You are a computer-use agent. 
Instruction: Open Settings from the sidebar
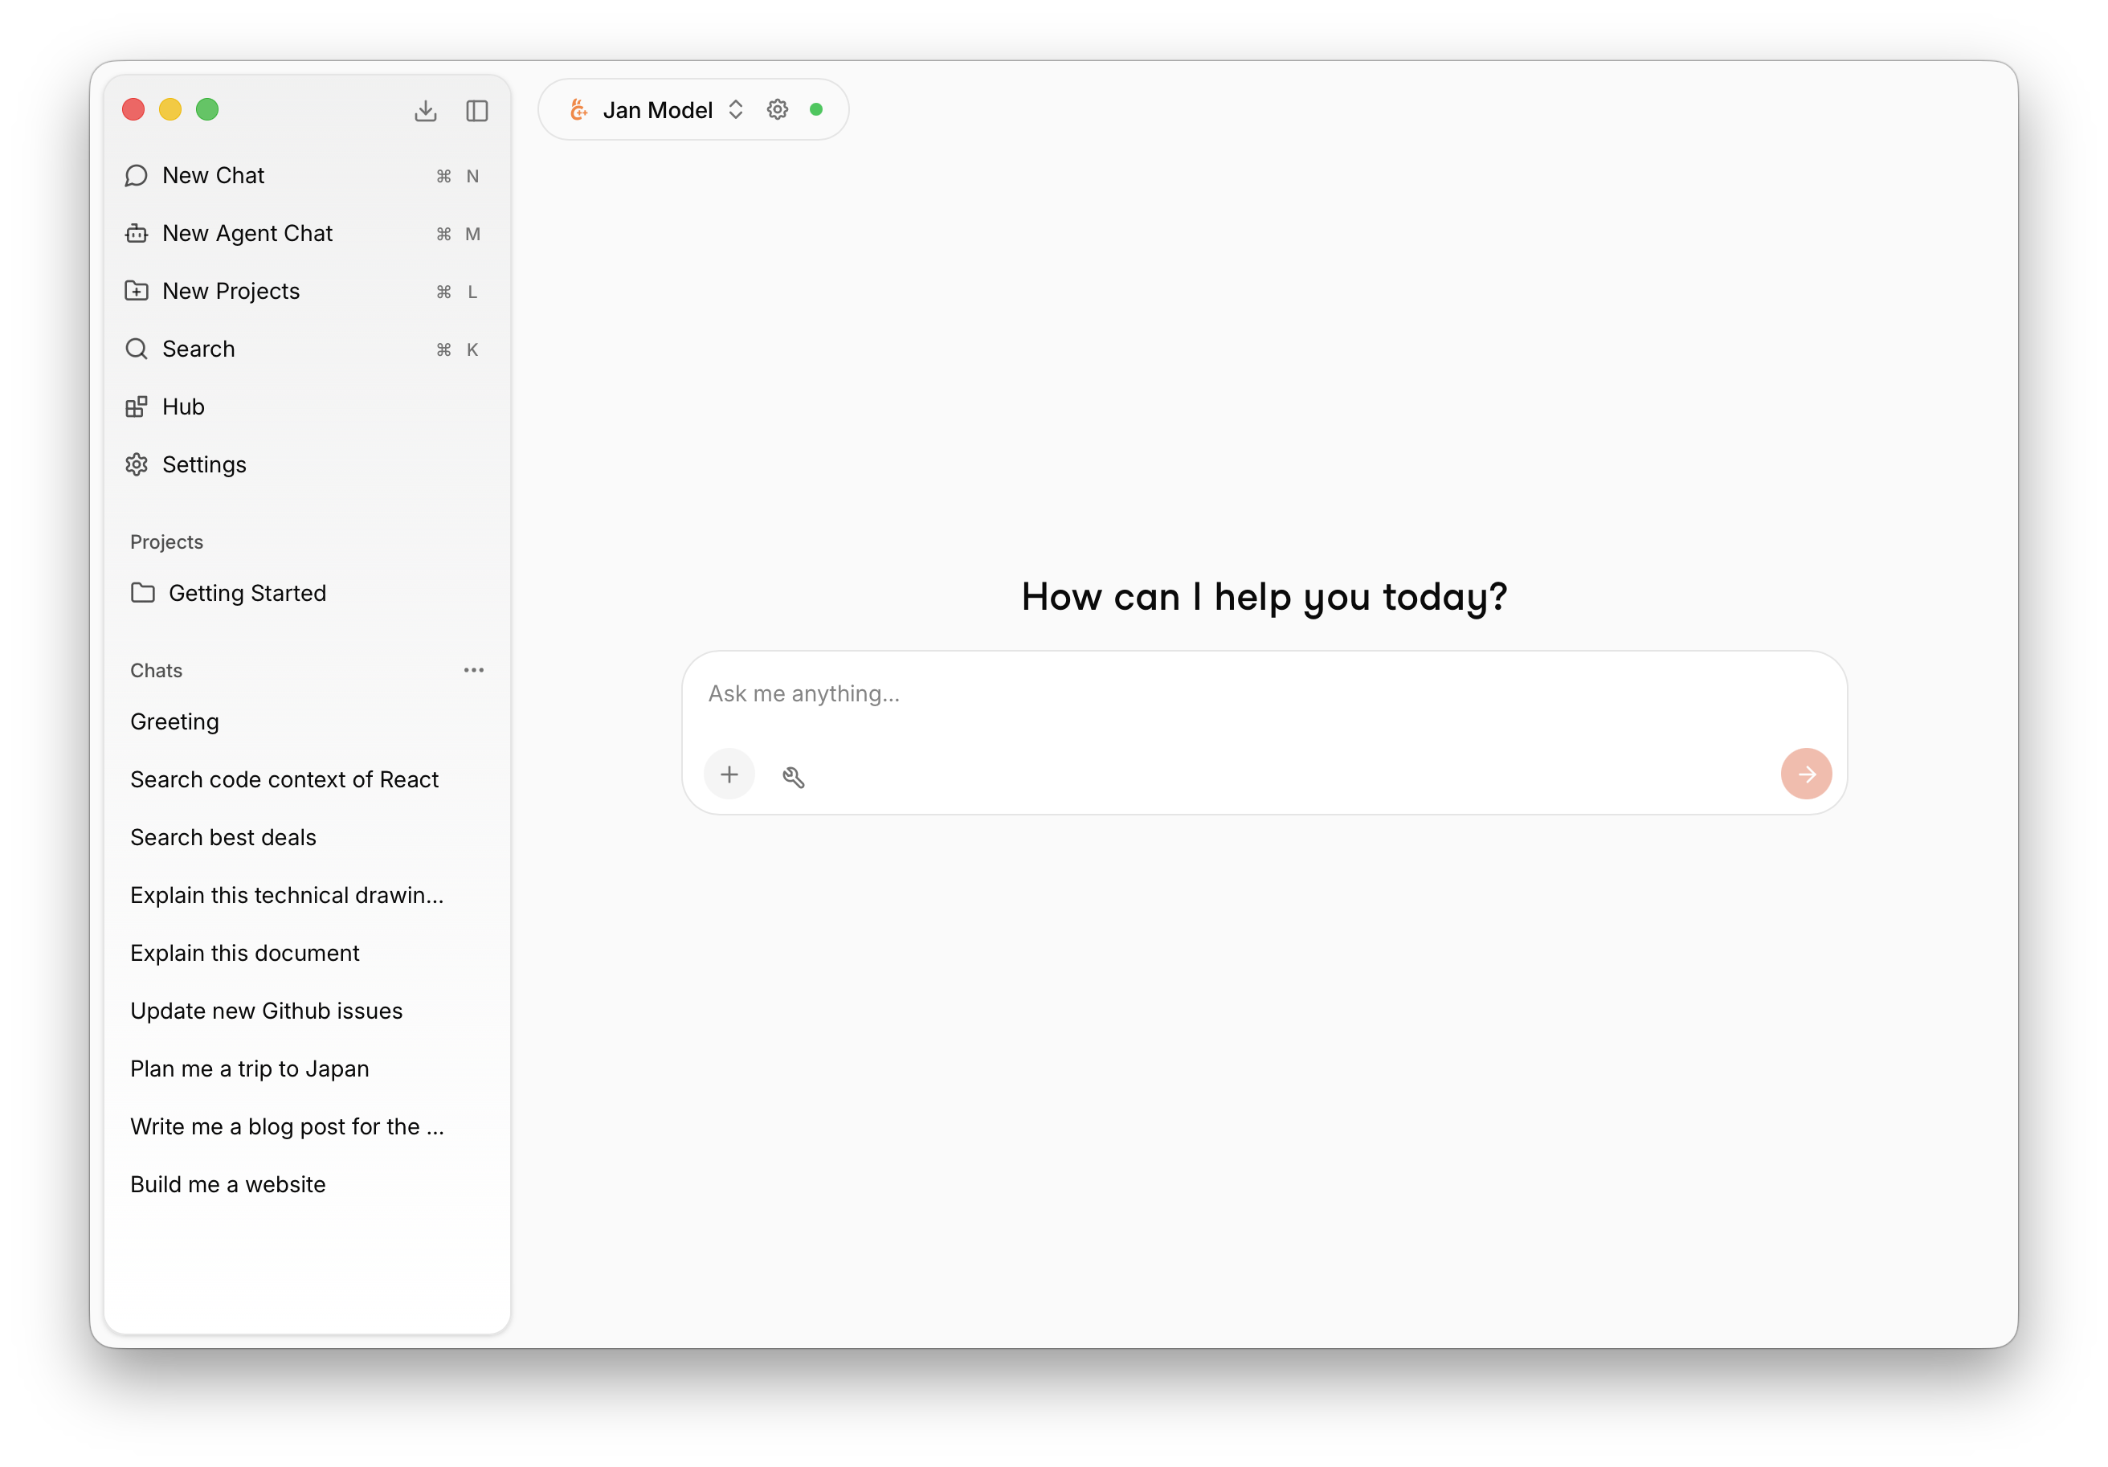[204, 464]
